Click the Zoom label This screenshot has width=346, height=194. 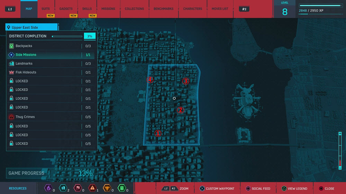tap(184, 188)
